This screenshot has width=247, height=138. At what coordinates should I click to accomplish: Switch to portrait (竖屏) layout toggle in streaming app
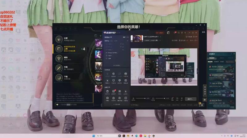pos(128,37)
